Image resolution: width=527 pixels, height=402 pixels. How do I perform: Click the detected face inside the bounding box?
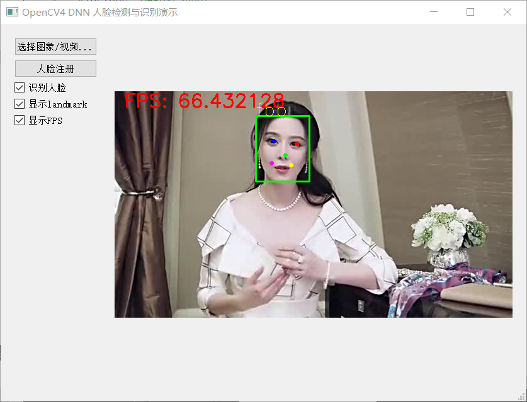[x=283, y=148]
